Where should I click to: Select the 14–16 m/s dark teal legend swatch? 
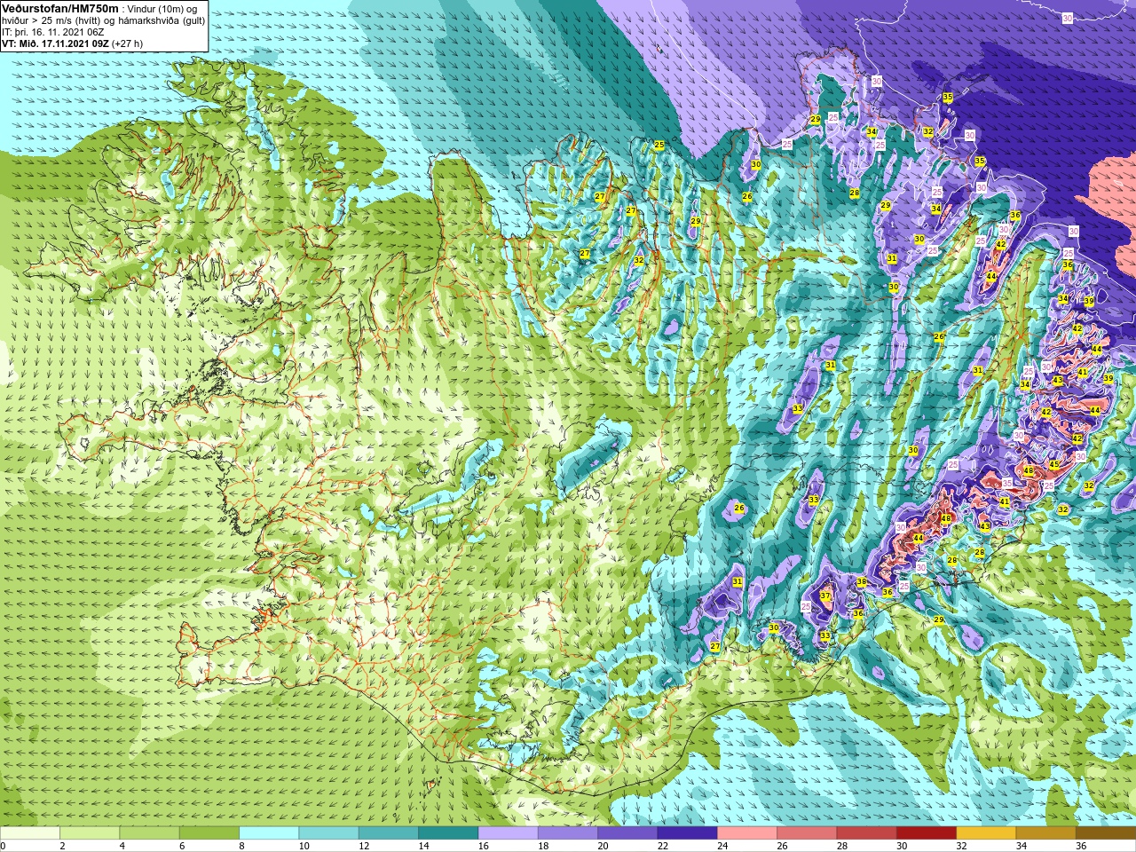[448, 832]
